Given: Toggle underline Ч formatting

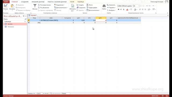Looking at the screenshot, I should (124, 9).
